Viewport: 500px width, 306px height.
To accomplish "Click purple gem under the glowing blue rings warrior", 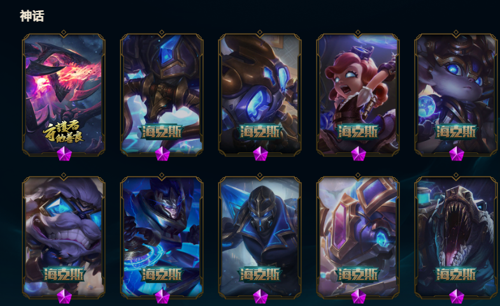I will [162, 296].
